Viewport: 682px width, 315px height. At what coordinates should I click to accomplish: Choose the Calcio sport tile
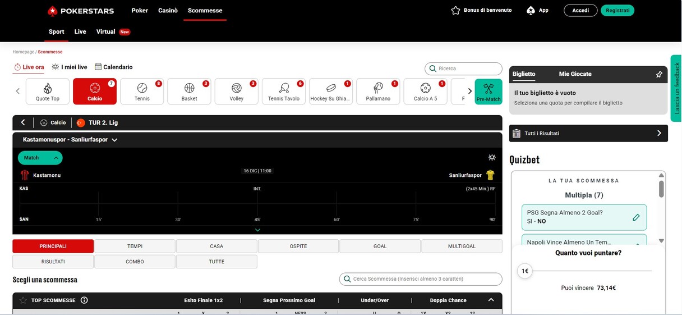coord(95,92)
